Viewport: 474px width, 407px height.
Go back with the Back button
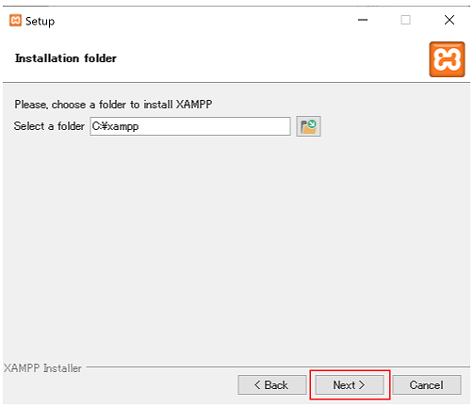pos(271,384)
